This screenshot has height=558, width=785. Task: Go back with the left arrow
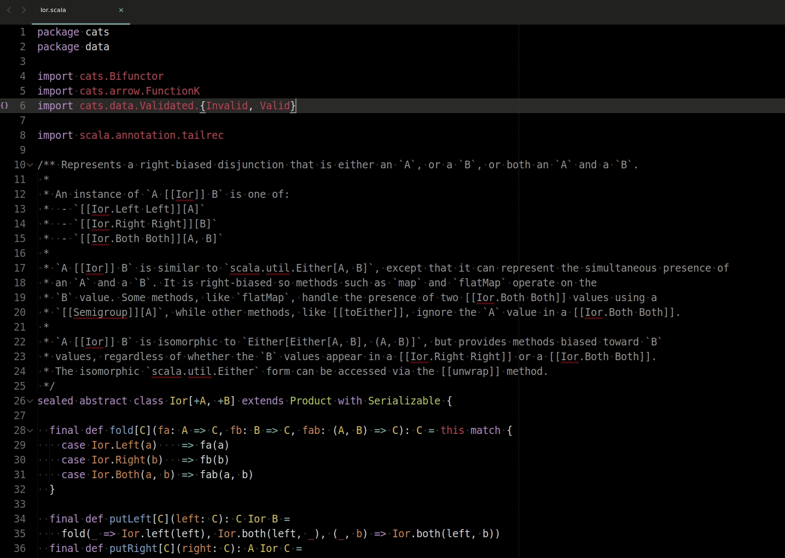pos(9,10)
